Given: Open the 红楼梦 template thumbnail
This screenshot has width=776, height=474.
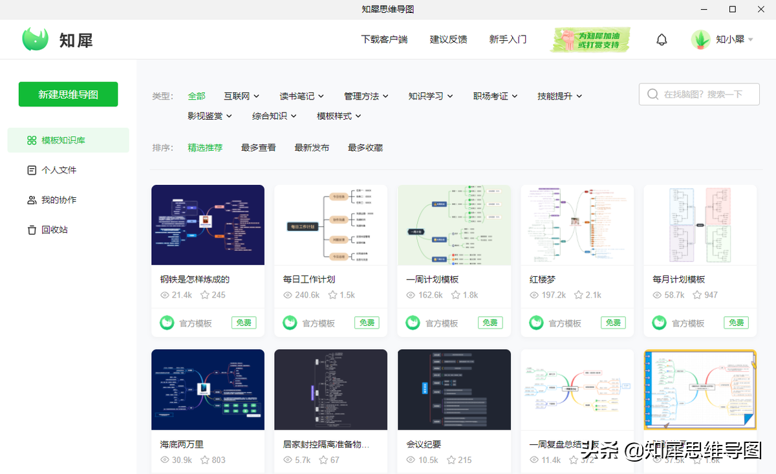Looking at the screenshot, I should tap(577, 225).
